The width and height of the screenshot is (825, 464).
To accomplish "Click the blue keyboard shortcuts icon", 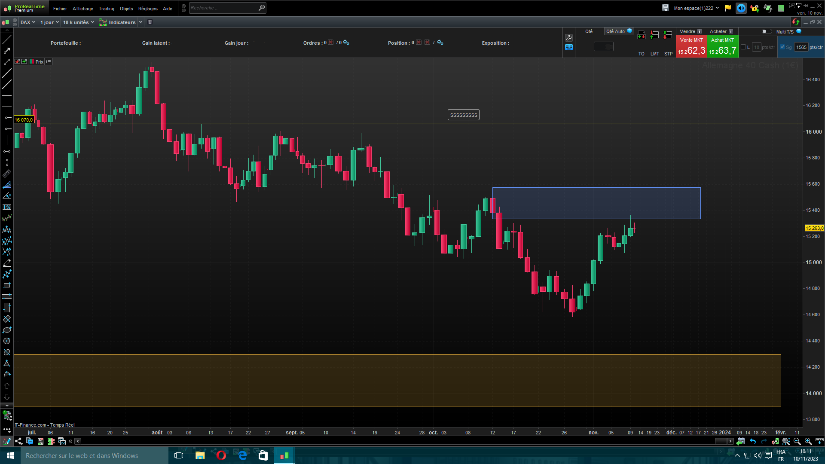I will coord(569,47).
